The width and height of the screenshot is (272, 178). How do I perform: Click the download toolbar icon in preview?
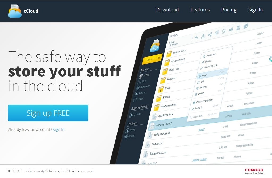203,36
